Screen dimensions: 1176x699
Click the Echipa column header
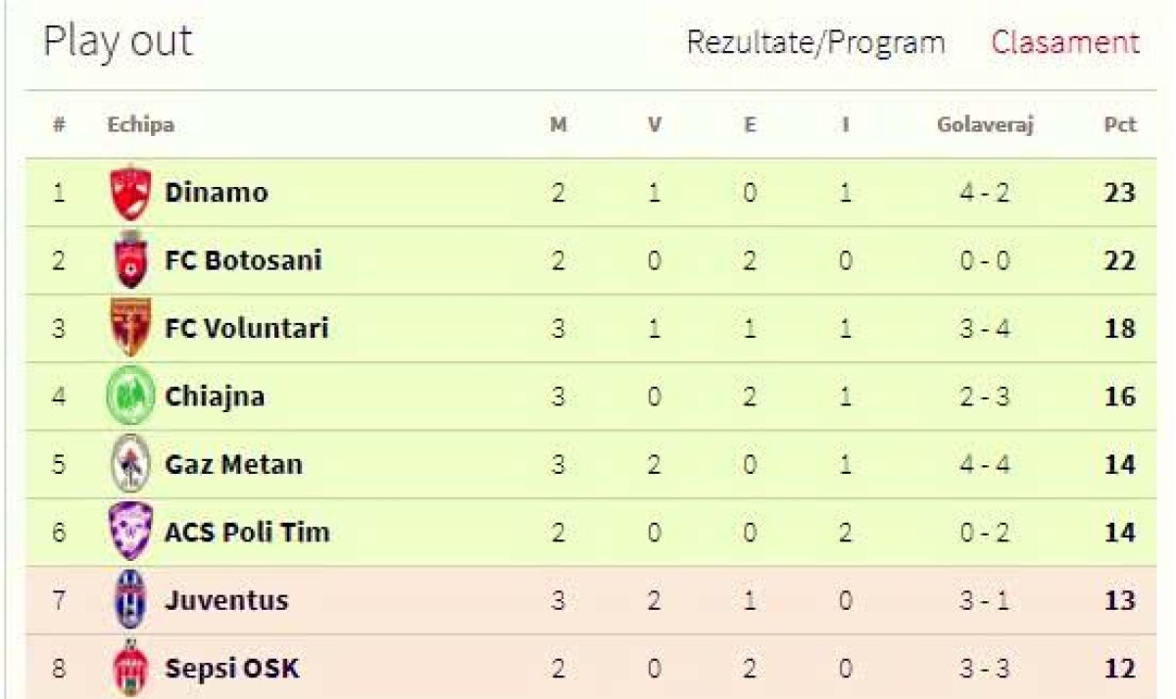[x=139, y=124]
